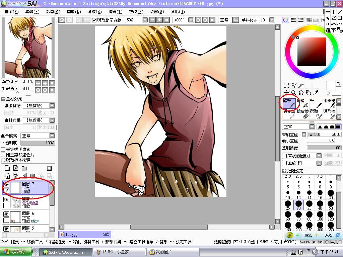This screenshot has height=257, width=343.
Task: Select the 橡皮擦 eraser tool
Action: pyautogui.click(x=302, y=114)
